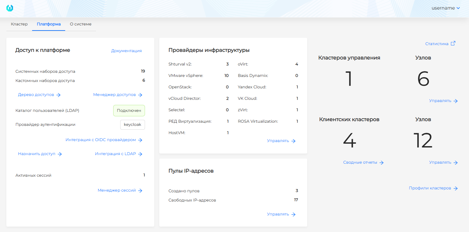469x232 pixels.
Task: Click the Кластеров управления count 1
Action: pyautogui.click(x=349, y=79)
